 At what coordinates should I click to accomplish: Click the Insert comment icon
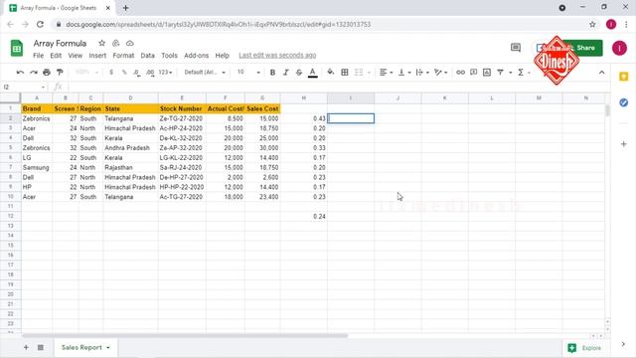click(473, 73)
